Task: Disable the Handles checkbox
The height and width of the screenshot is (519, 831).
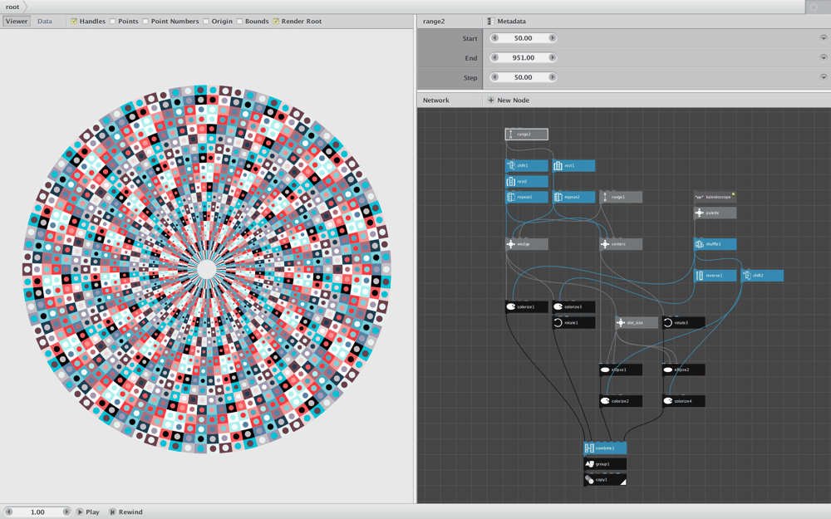Action: point(74,22)
